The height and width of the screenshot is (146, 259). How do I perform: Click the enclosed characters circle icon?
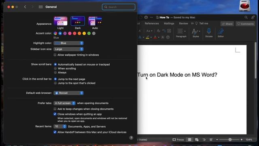168,37
